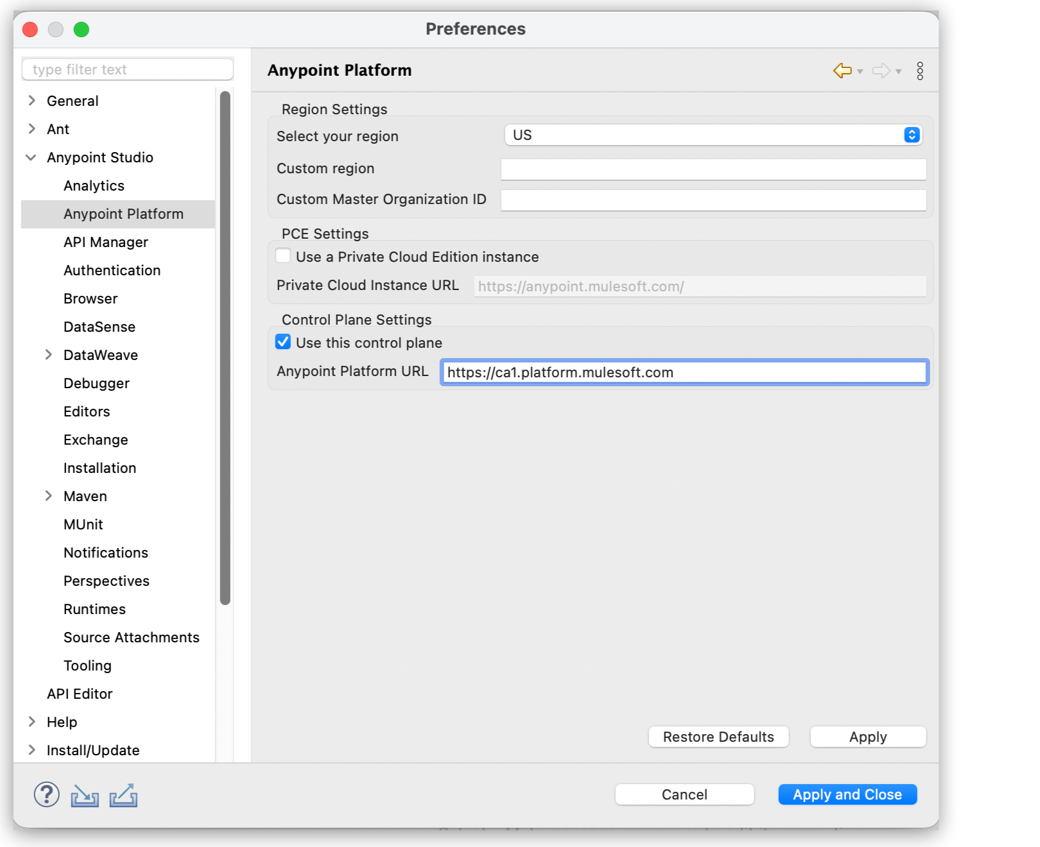
Task: Click the import preferences icon
Action: point(85,796)
